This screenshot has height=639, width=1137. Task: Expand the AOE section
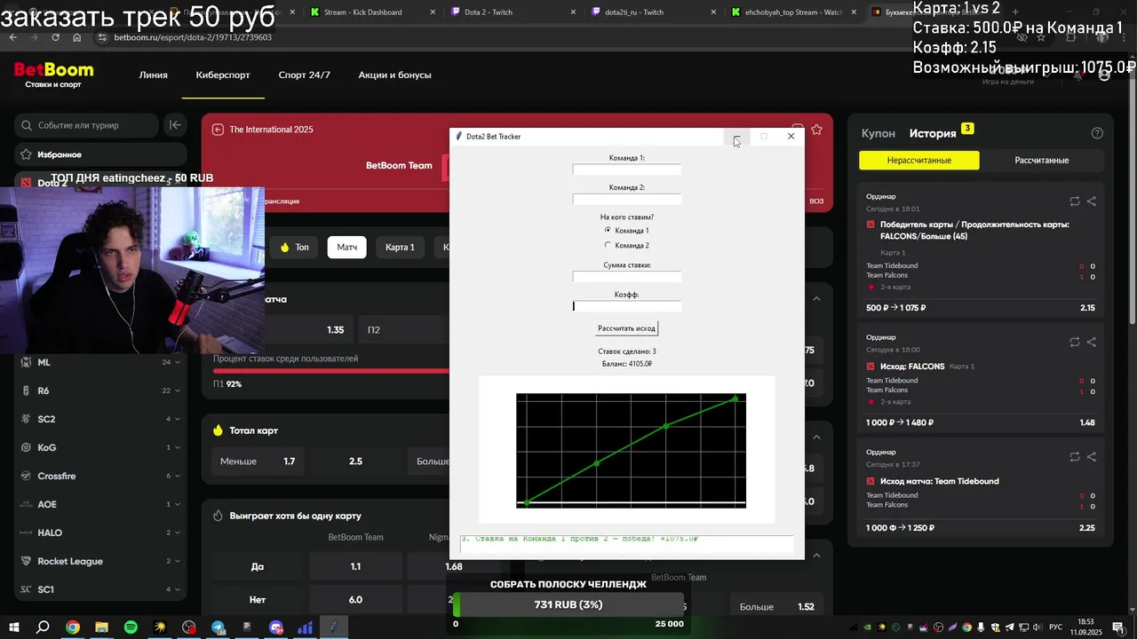(178, 504)
